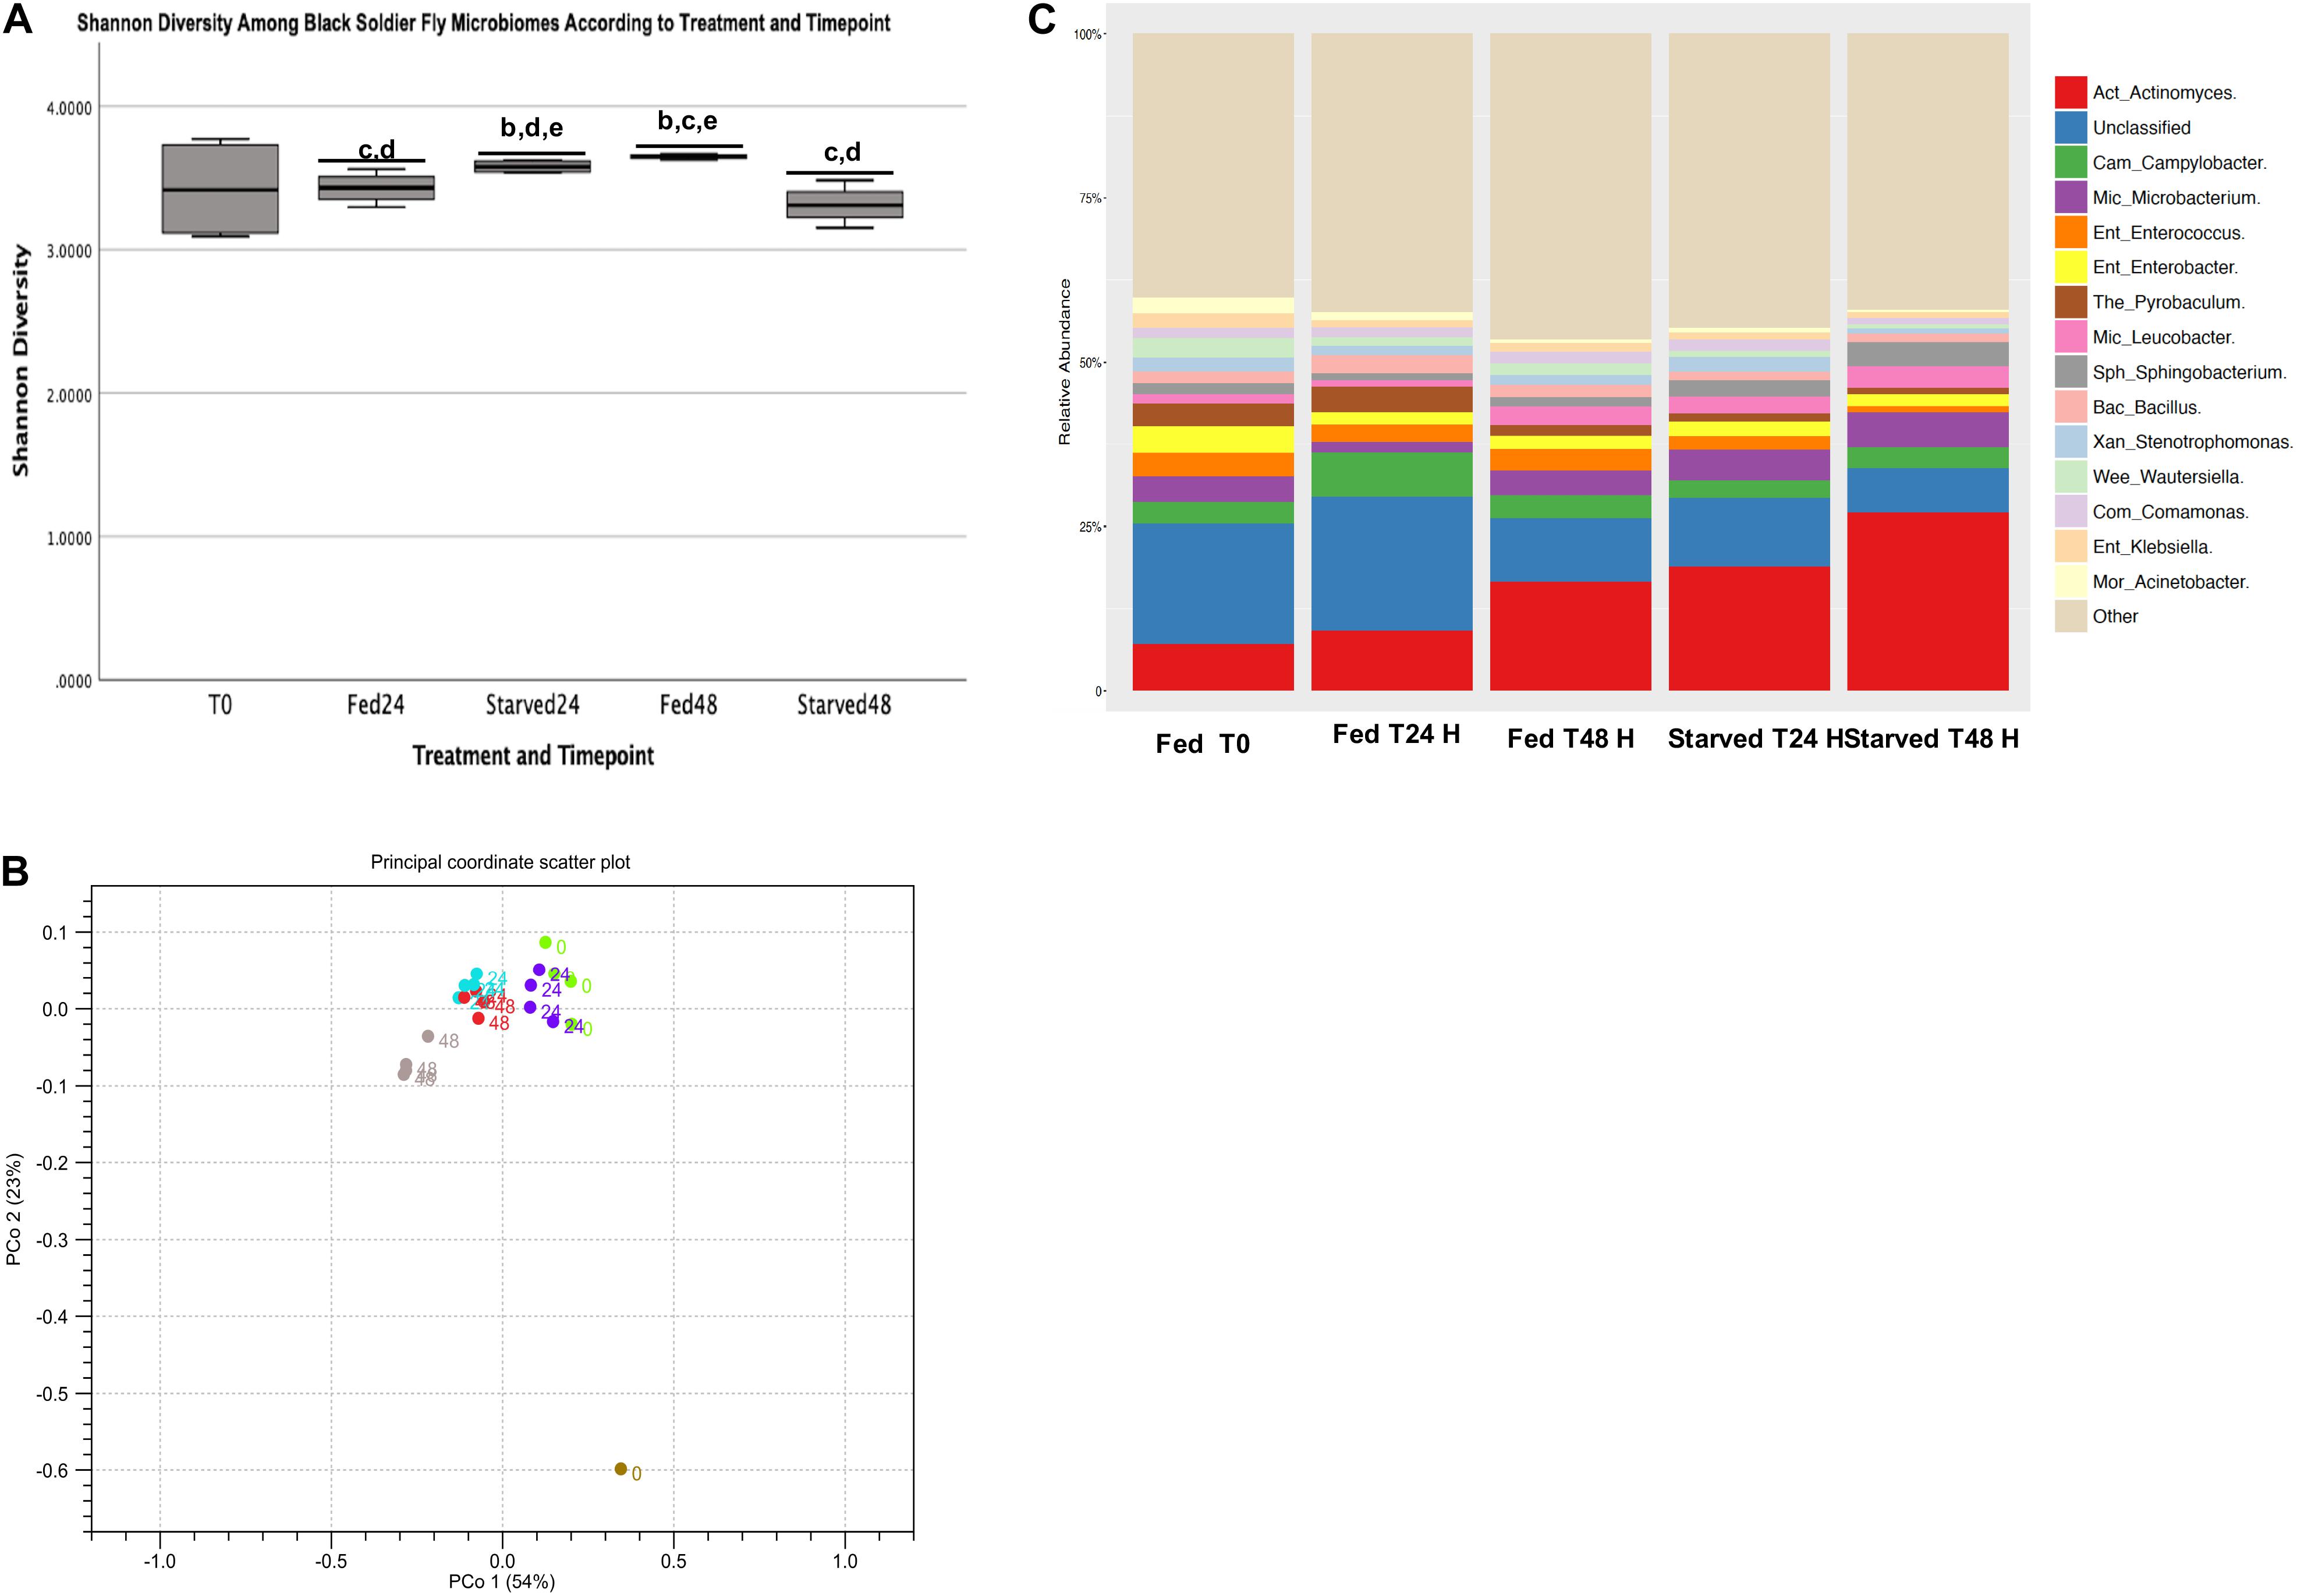Click the blue Unclassified segment of Fed T24 H bar
Screen dimensions: 2297x1596
pos(1392,563)
